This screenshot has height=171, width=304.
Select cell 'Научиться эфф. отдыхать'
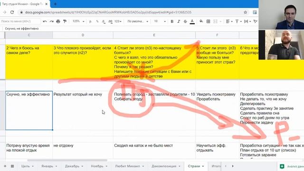(217, 151)
